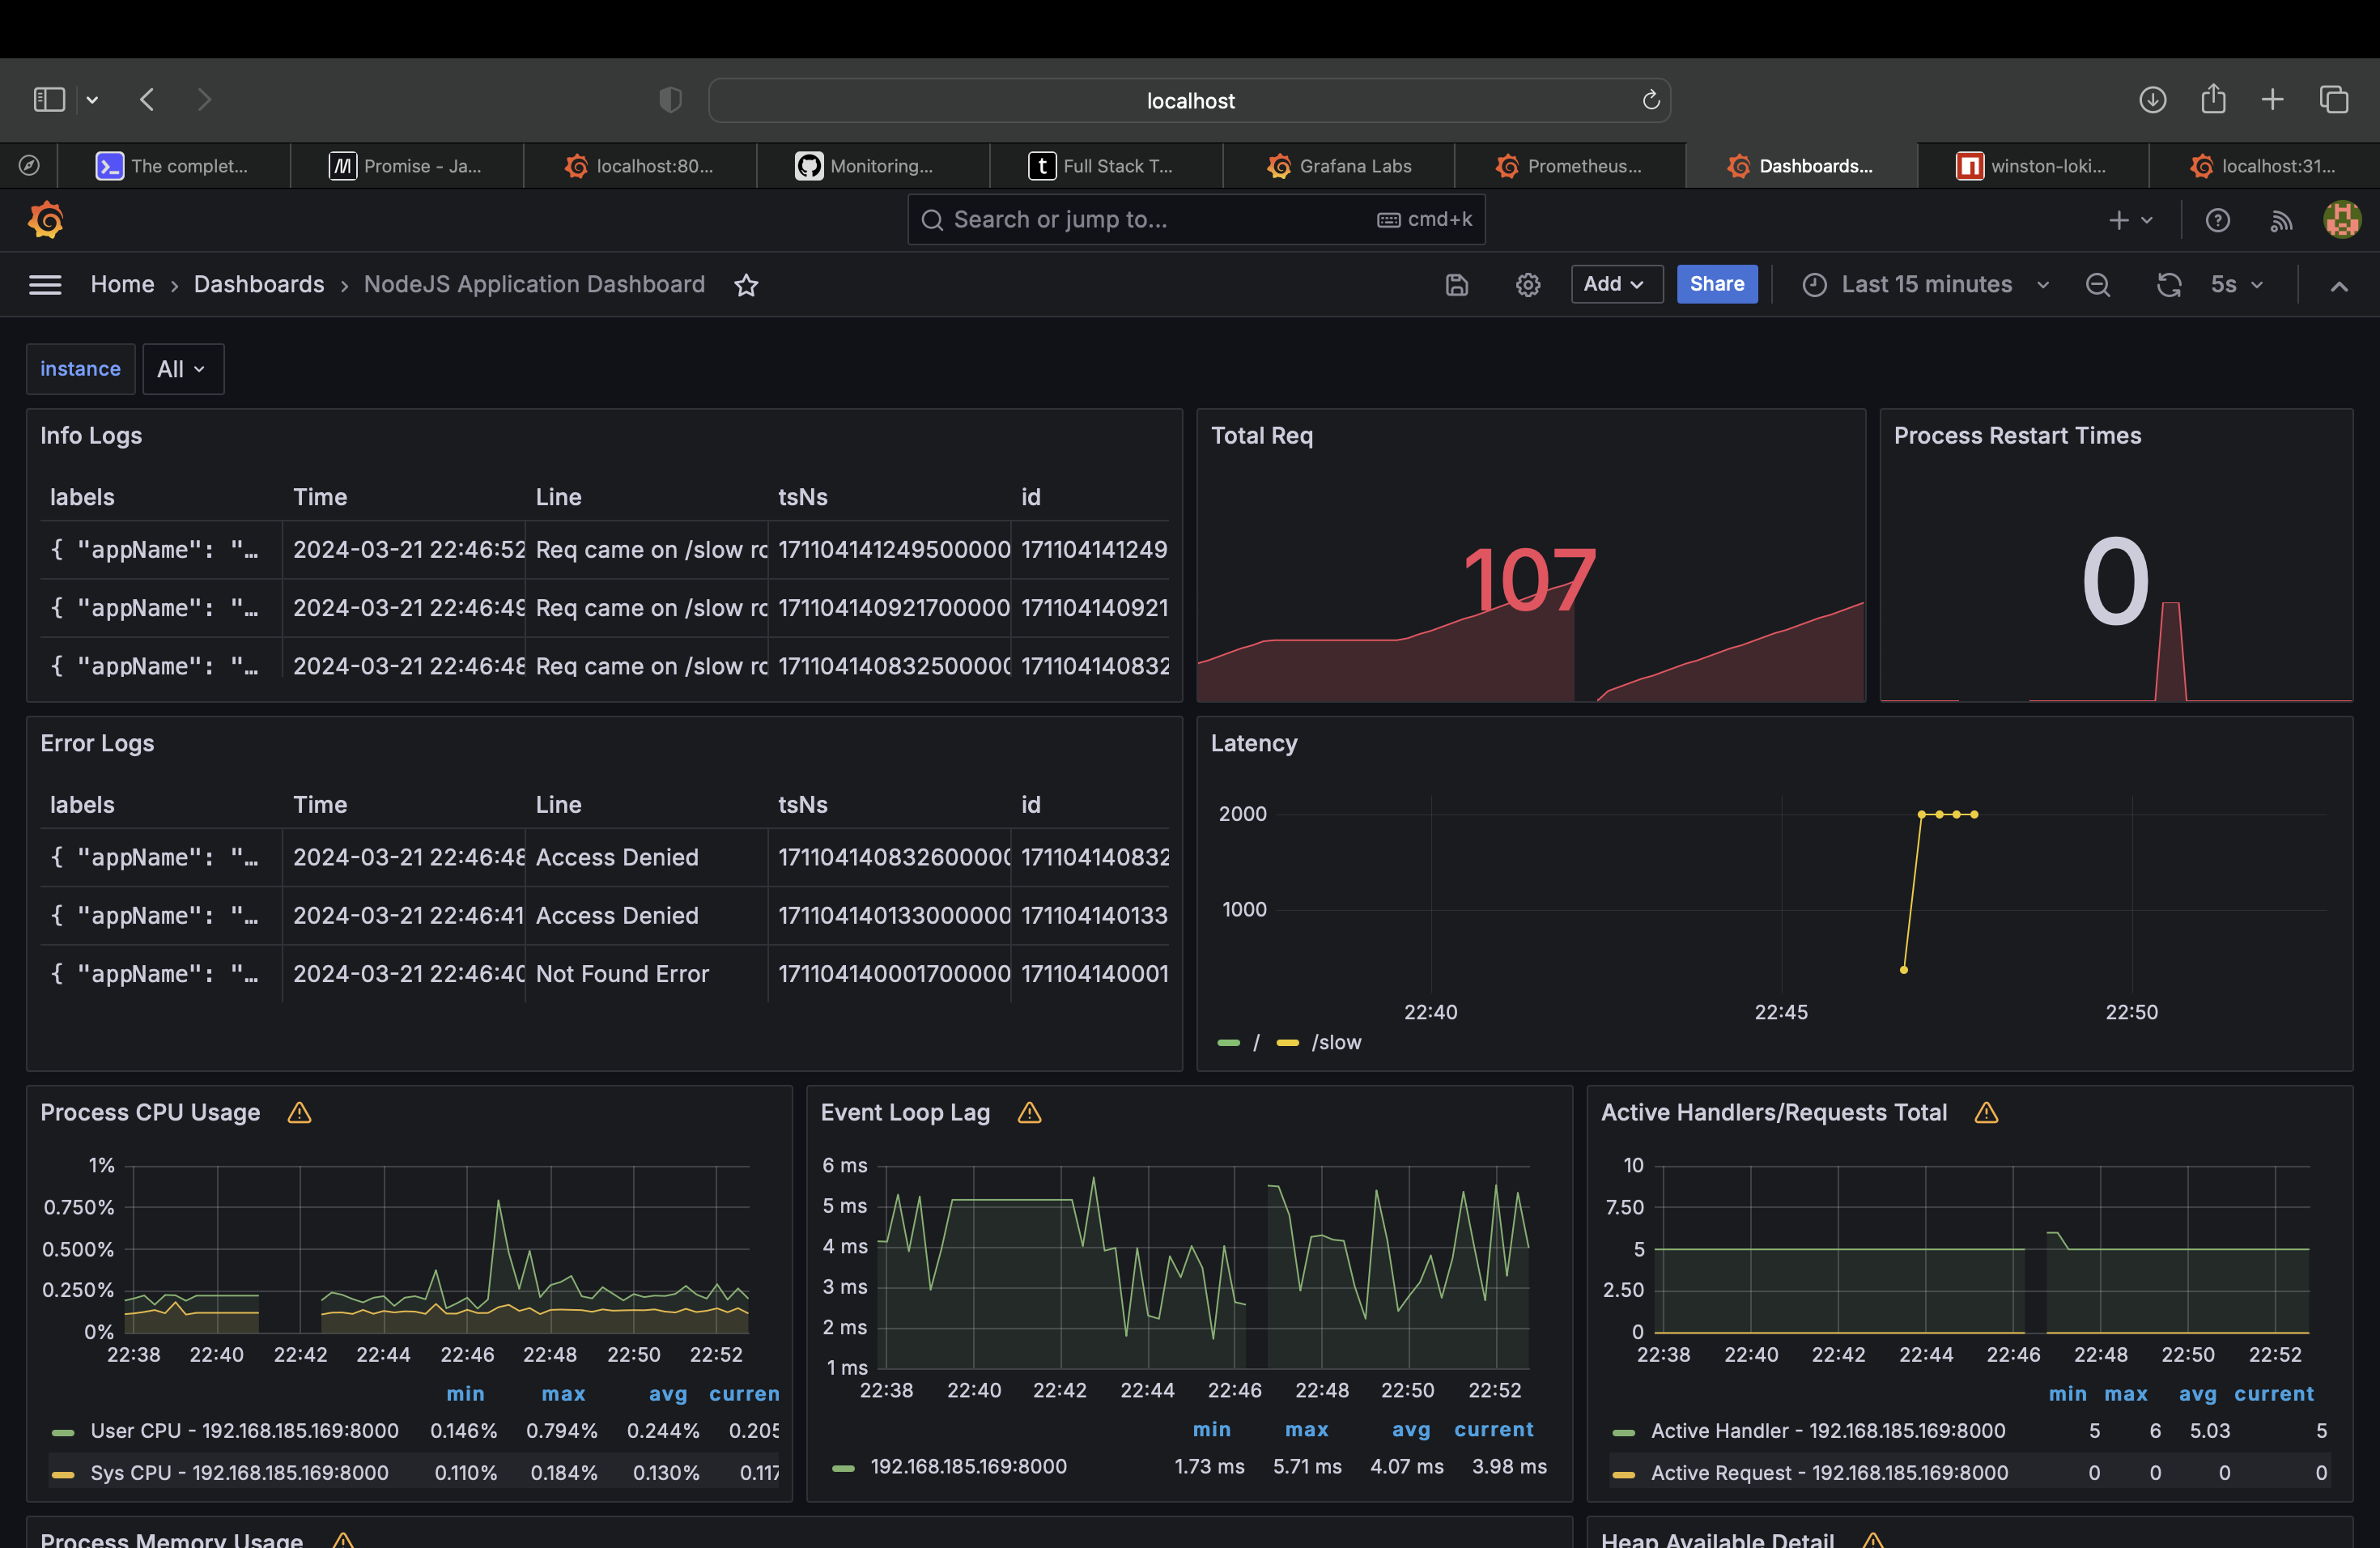Switch to the Grafana Labs browser tab
The image size is (2380, 1548).
[1339, 166]
